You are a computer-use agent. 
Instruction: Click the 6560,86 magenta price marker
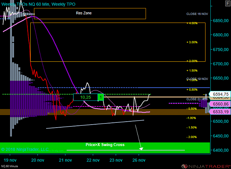pos(220,104)
